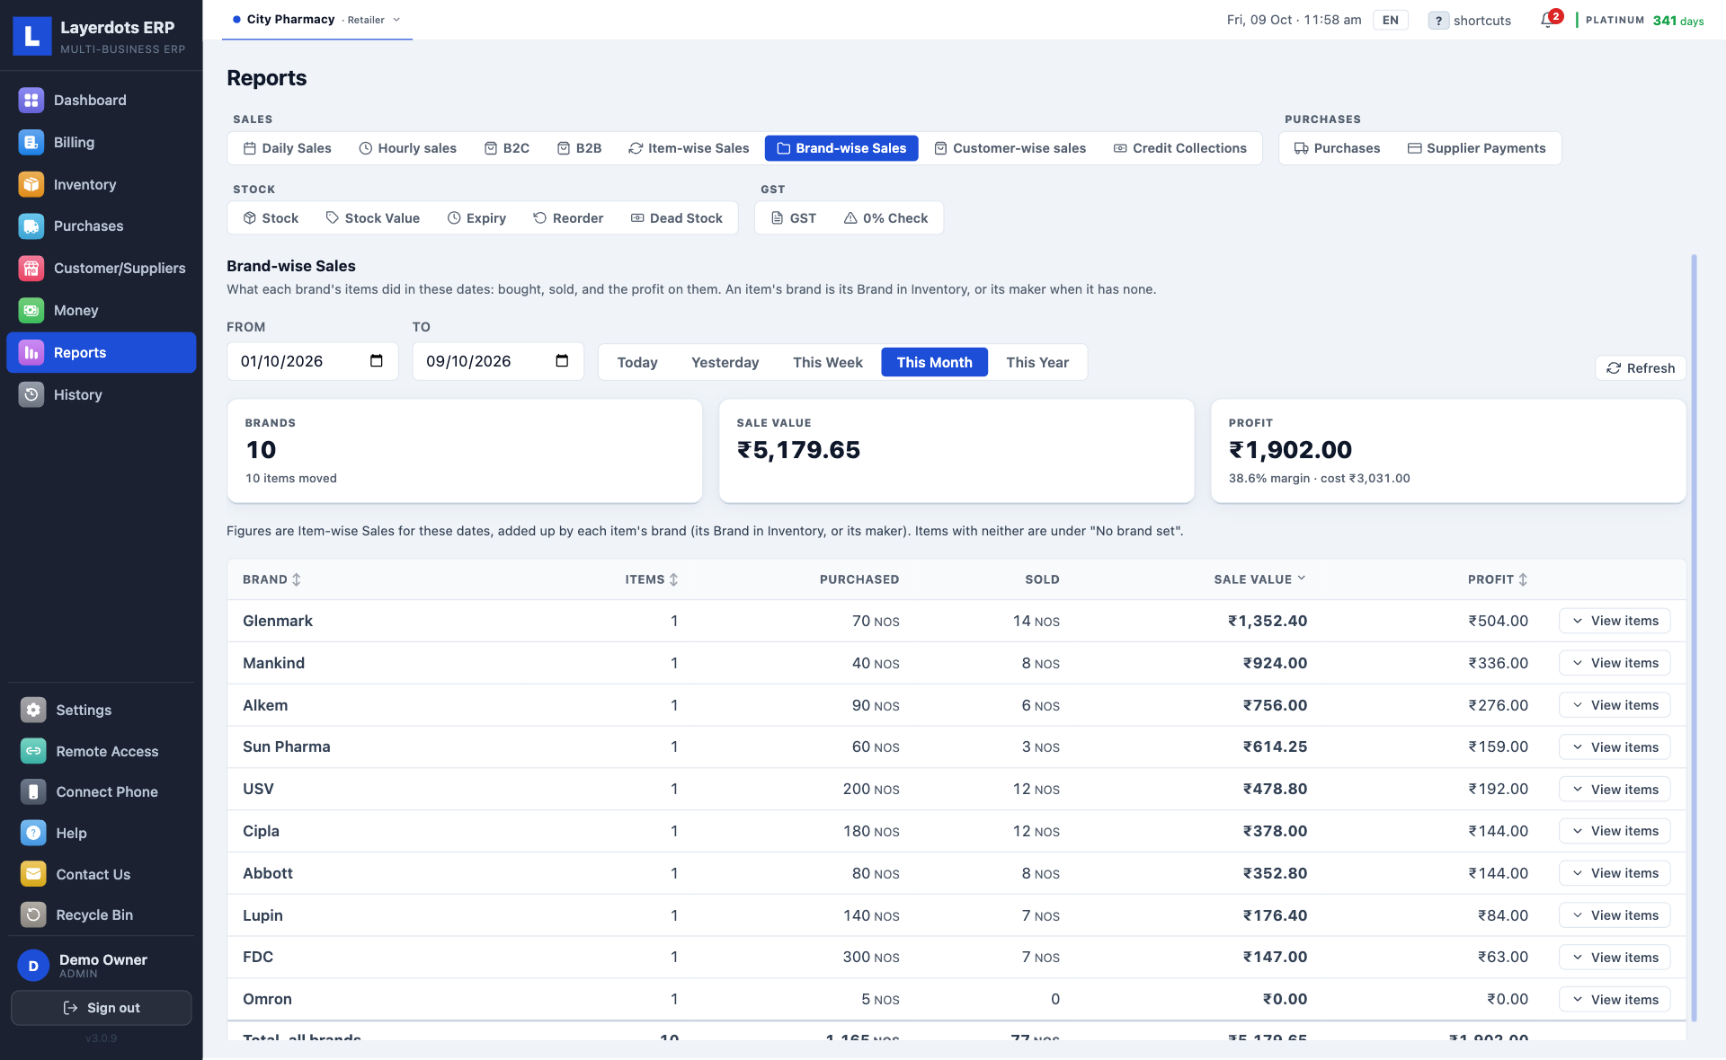Open the Expiry report tab
The image size is (1726, 1060).
pos(476,218)
